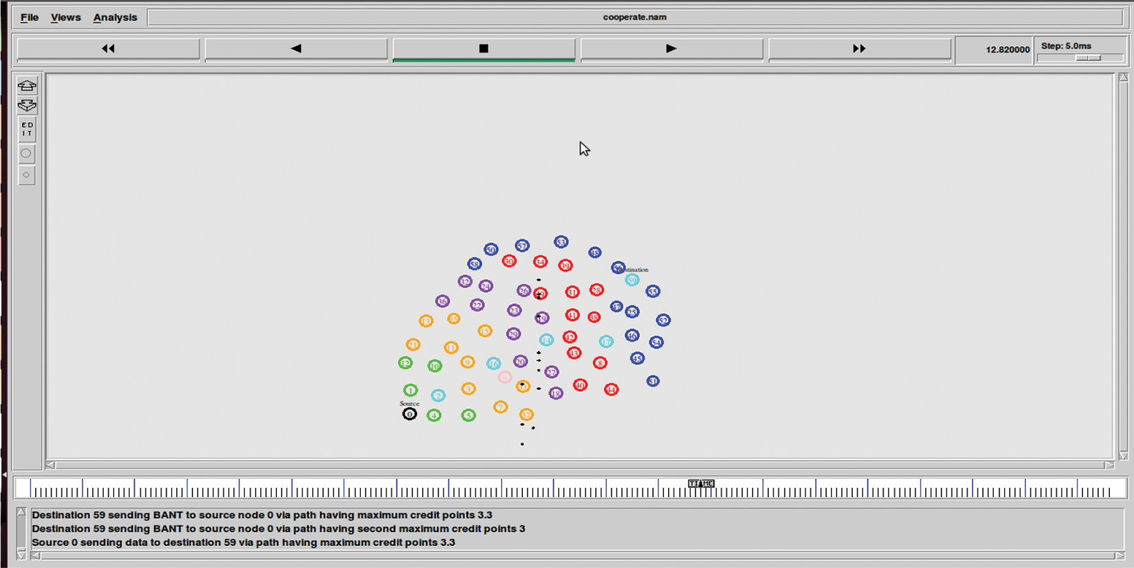Open the File menu
Screen dimensions: 1134x568
[29, 17]
